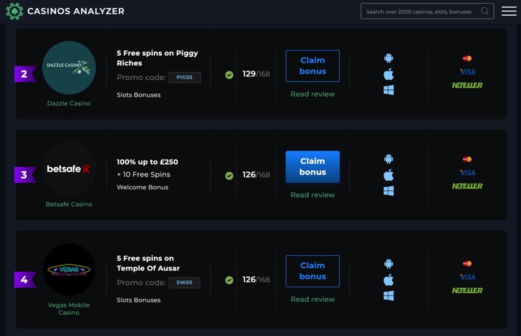Image resolution: width=521 pixels, height=336 pixels.
Task: Click the 129/168 score
Action: coord(256,74)
